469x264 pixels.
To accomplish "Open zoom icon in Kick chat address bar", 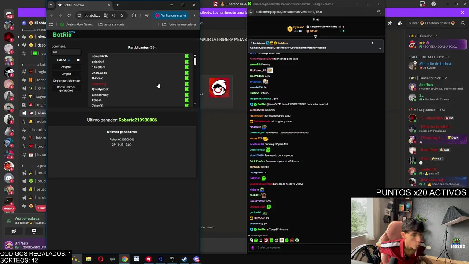I will (x=379, y=12).
